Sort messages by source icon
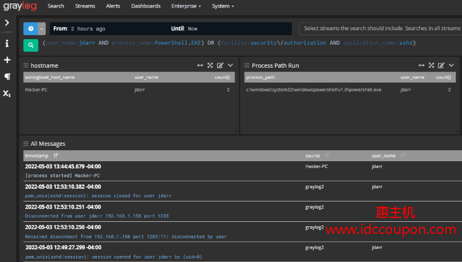Viewport: 462px width, 262px height. point(327,156)
